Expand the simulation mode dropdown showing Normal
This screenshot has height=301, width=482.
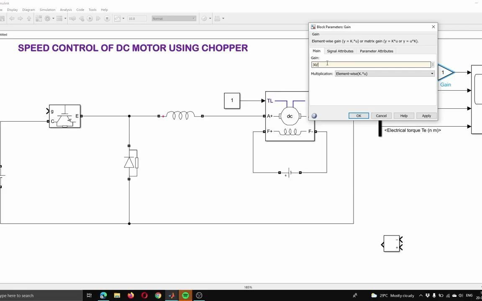pyautogui.click(x=192, y=18)
